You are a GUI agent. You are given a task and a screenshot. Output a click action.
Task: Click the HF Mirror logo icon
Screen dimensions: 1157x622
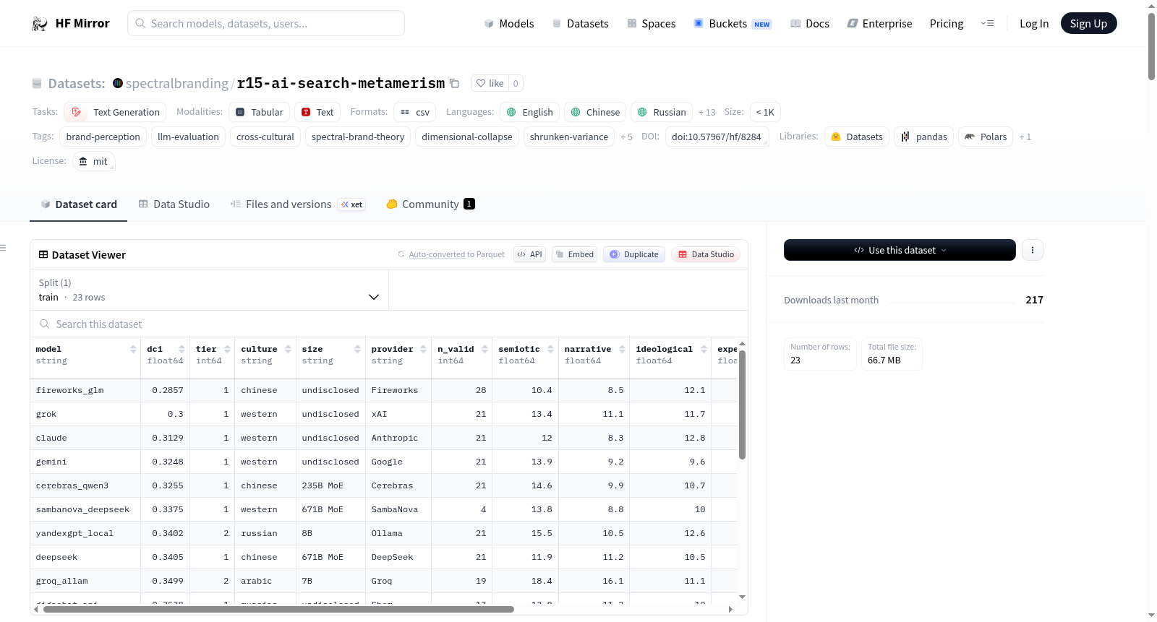point(40,24)
